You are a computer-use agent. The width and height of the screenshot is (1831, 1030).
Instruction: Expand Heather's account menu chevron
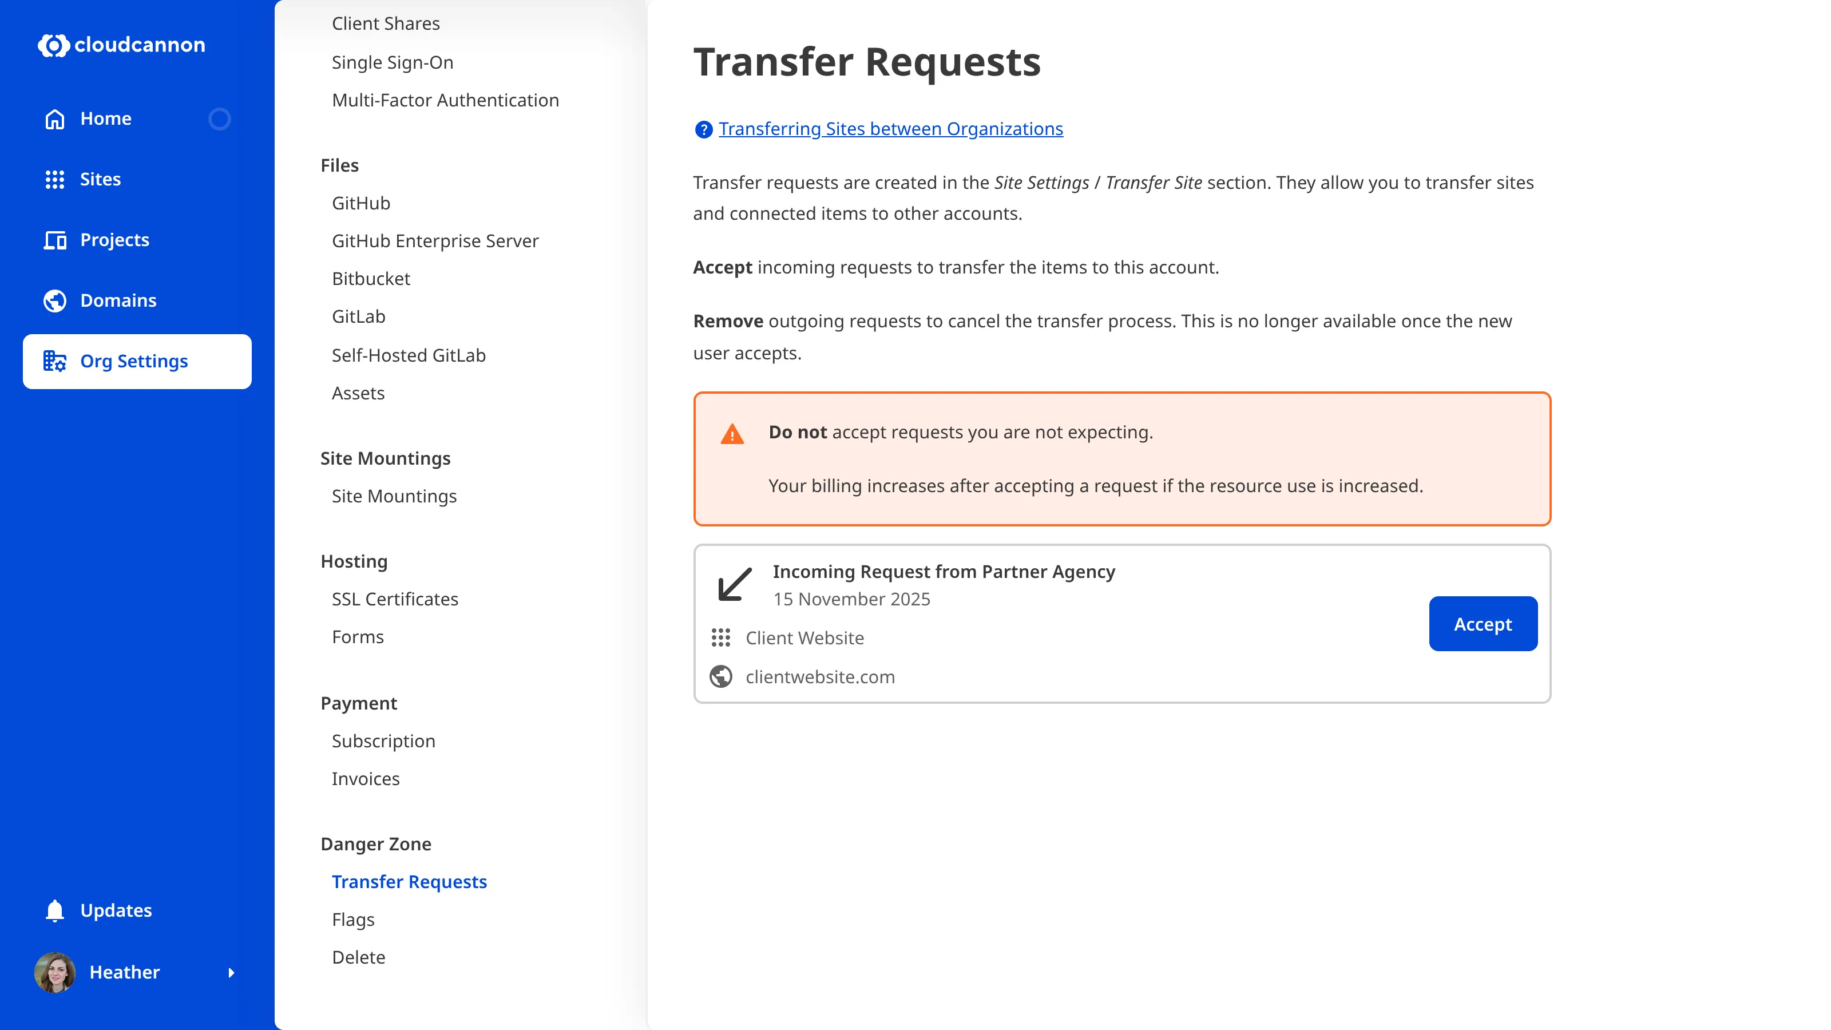tap(232, 972)
